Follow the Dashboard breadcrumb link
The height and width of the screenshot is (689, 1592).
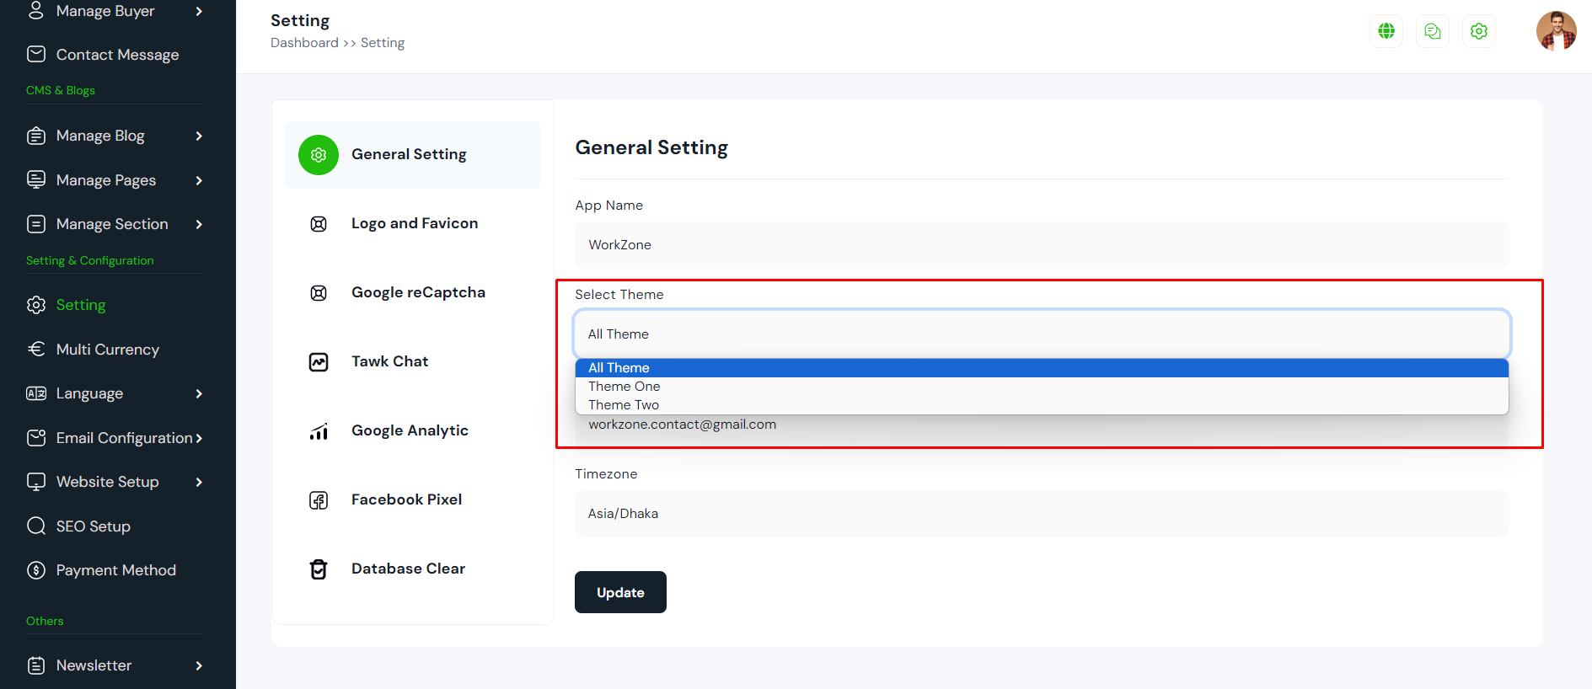click(304, 43)
